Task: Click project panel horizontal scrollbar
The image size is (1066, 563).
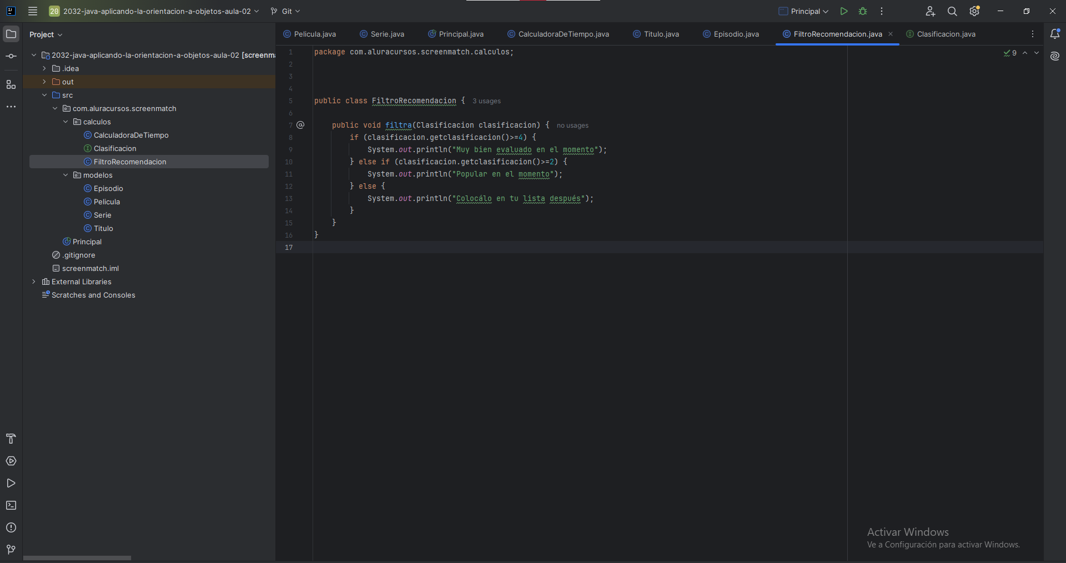Action: (x=77, y=558)
